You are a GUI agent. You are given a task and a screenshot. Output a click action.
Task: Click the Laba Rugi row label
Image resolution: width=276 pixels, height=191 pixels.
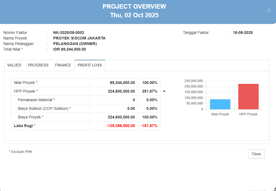(x=25, y=126)
